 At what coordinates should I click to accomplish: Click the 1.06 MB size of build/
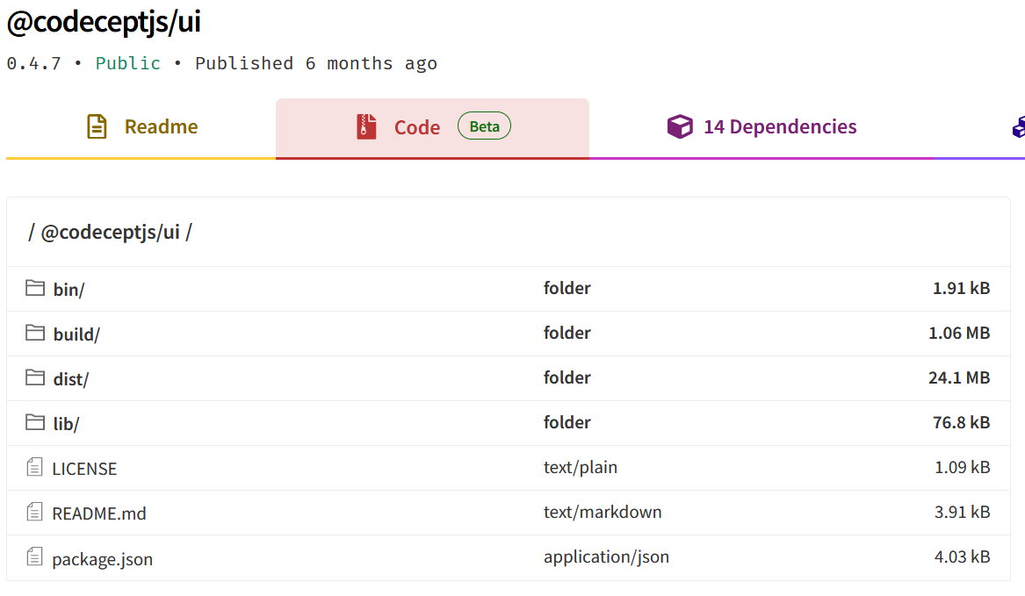[x=959, y=333]
